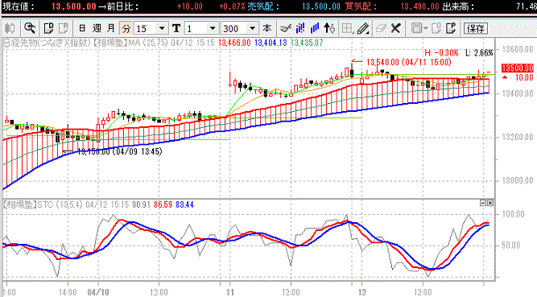Click the 売気配 ask label
This screenshot has width=537, height=297.
[263, 6]
